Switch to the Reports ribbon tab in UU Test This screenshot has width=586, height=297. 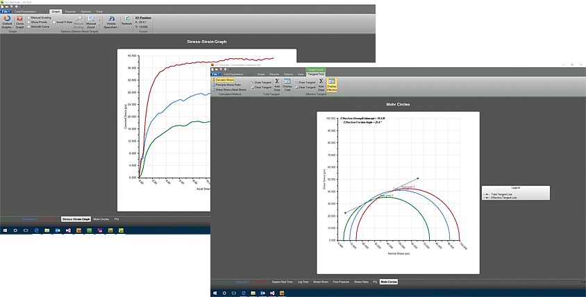pyautogui.click(x=70, y=12)
